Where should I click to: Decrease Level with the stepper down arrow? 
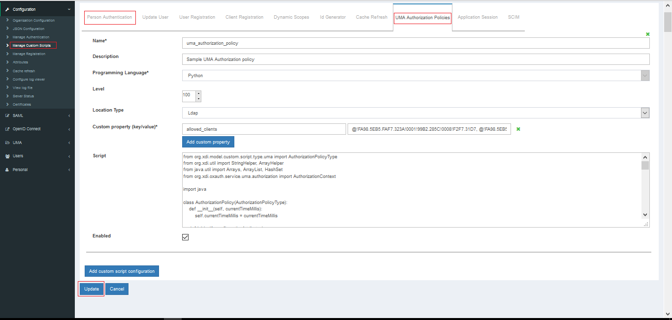pyautogui.click(x=198, y=99)
